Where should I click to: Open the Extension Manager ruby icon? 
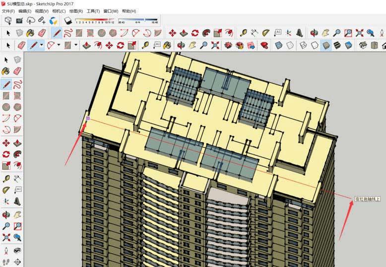[x=264, y=45]
